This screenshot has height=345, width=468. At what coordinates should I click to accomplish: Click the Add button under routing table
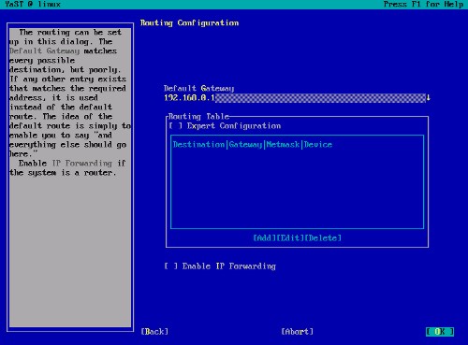click(x=264, y=238)
